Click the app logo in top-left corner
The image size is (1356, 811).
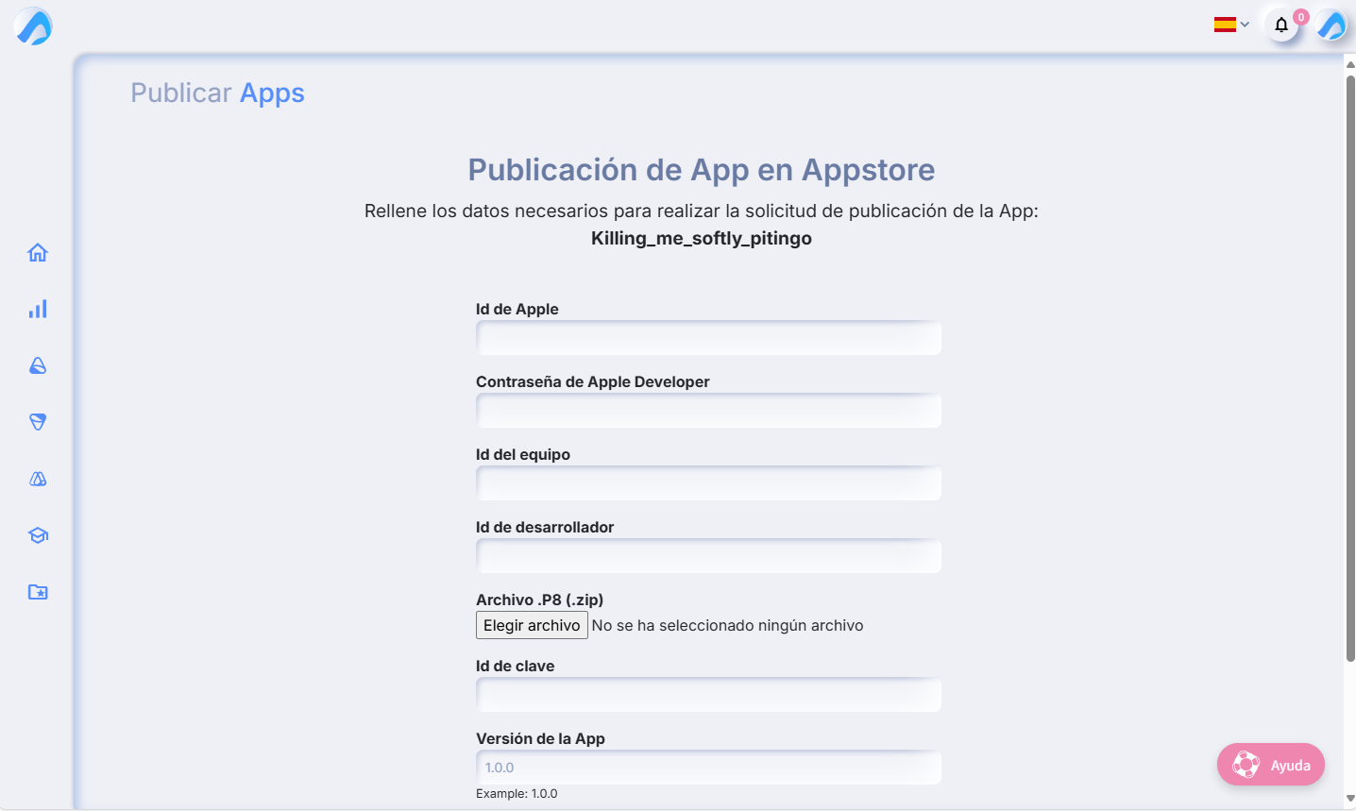[34, 26]
